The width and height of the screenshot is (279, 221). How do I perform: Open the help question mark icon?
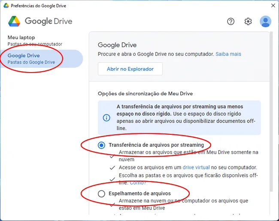(230, 21)
